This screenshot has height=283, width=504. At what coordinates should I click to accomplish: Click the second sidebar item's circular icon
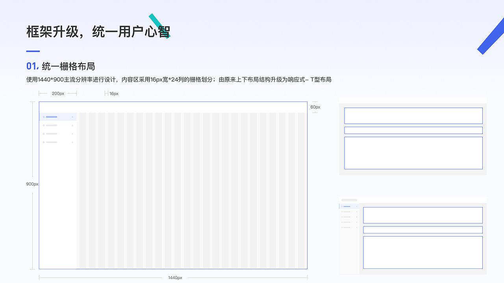(44, 125)
